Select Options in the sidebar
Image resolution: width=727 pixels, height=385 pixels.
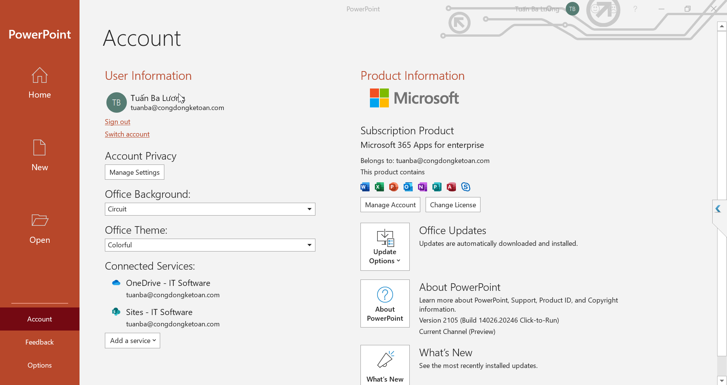[x=40, y=365]
